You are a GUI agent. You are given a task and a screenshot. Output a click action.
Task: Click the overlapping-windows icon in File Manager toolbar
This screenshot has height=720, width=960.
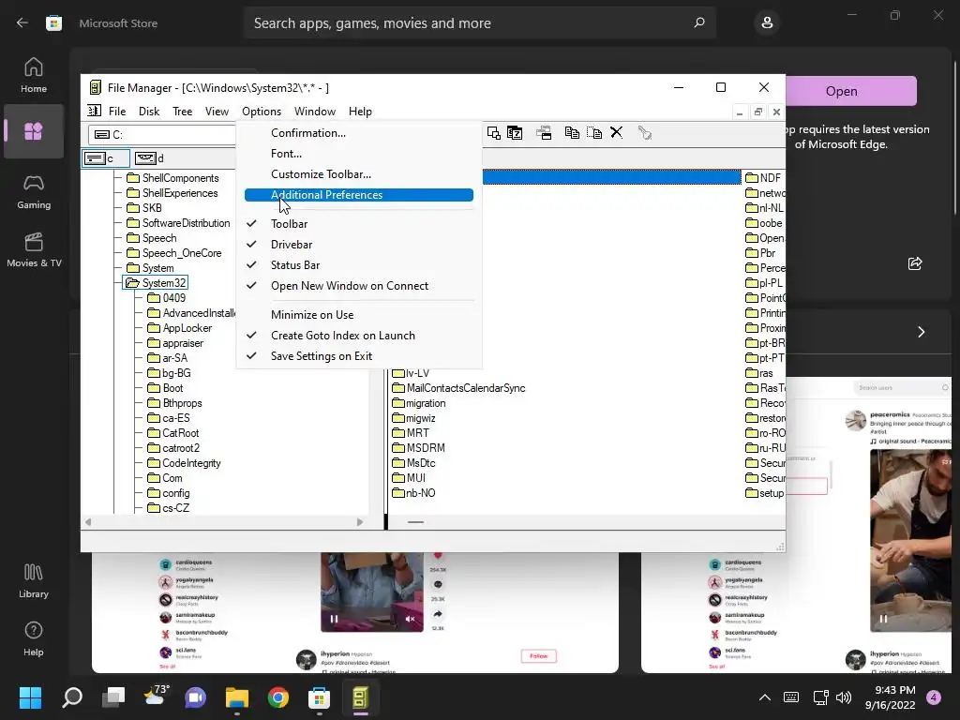[493, 132]
